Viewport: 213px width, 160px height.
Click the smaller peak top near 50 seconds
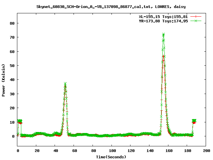pos(65,83)
